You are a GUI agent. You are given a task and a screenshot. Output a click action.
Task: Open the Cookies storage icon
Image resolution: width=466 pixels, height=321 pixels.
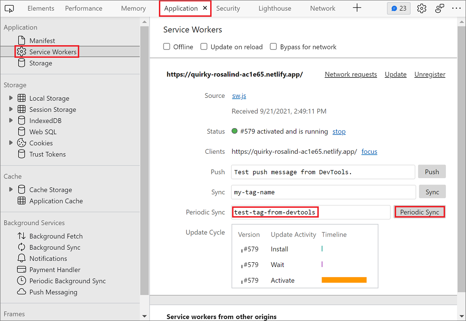22,143
